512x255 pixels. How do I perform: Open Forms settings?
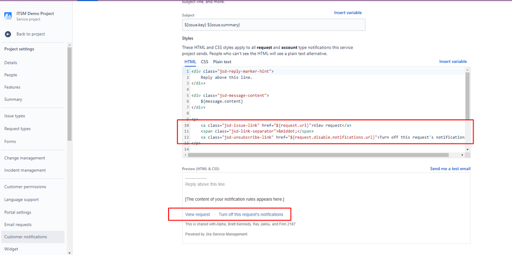click(x=10, y=141)
